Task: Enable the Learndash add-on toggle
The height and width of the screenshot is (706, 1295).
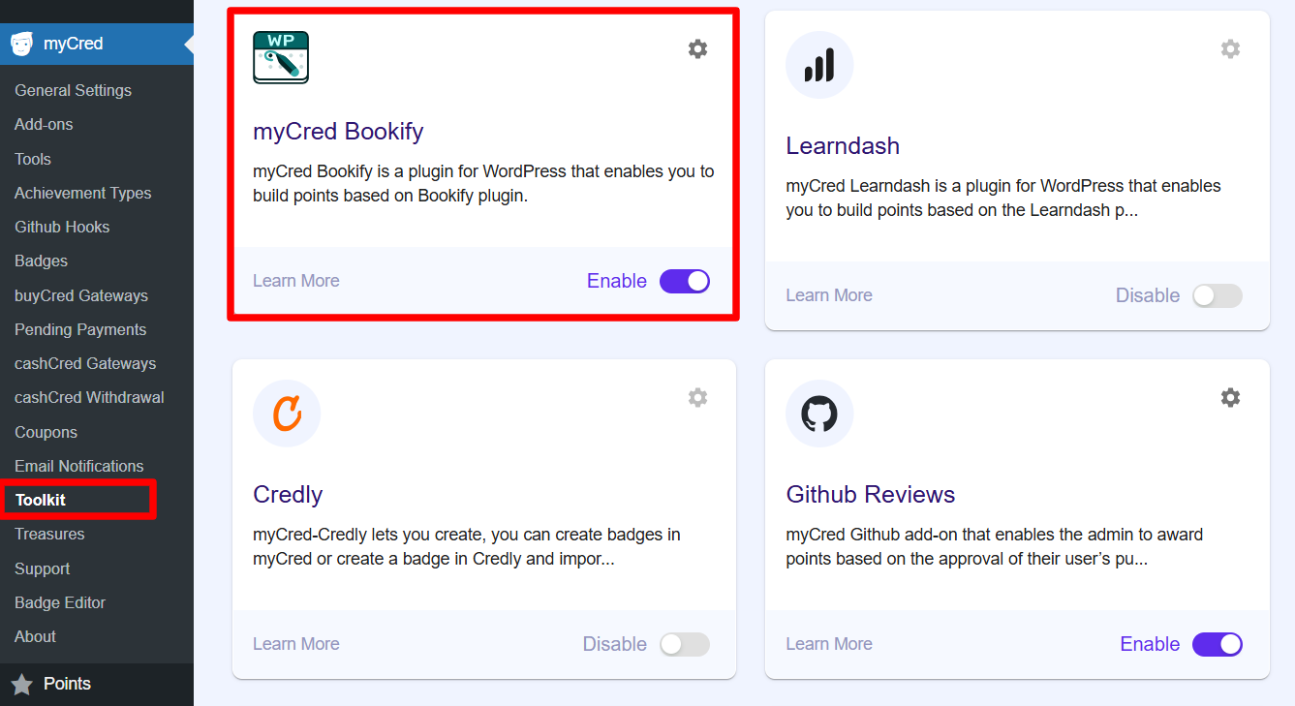Action: point(1218,296)
